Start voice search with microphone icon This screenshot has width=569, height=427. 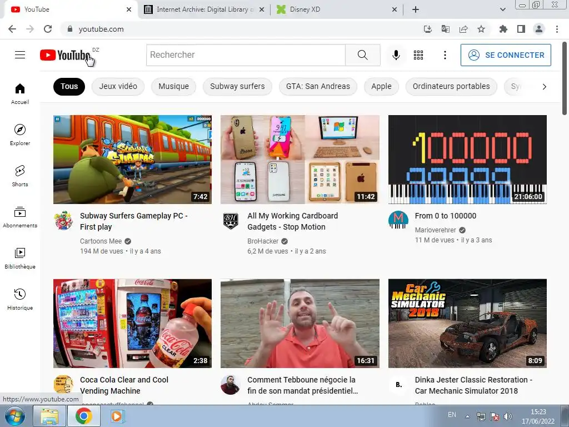click(396, 55)
